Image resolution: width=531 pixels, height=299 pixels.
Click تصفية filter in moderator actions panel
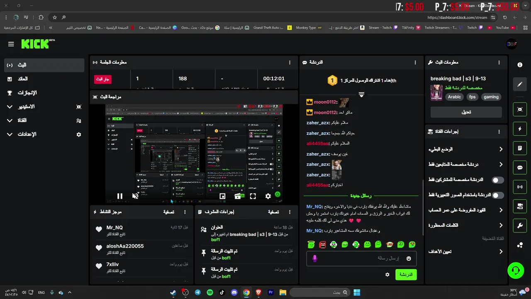273,212
